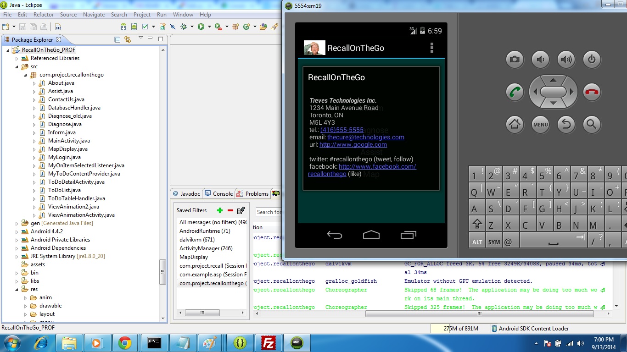Click the Chrome icon in the taskbar
Screen dimensions: 627x352
point(125,343)
